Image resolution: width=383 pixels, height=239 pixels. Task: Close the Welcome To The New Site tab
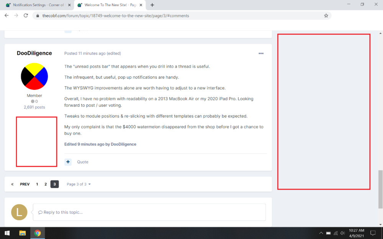tap(141, 5)
